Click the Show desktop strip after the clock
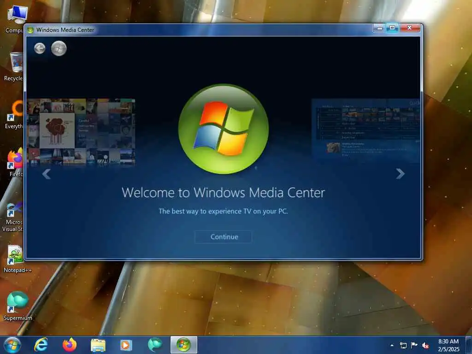This screenshot has height=354, width=472. pos(469,345)
